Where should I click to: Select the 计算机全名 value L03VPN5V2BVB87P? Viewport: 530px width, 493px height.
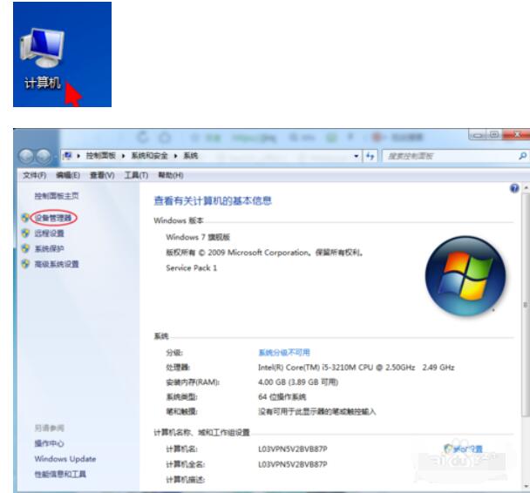tap(293, 464)
